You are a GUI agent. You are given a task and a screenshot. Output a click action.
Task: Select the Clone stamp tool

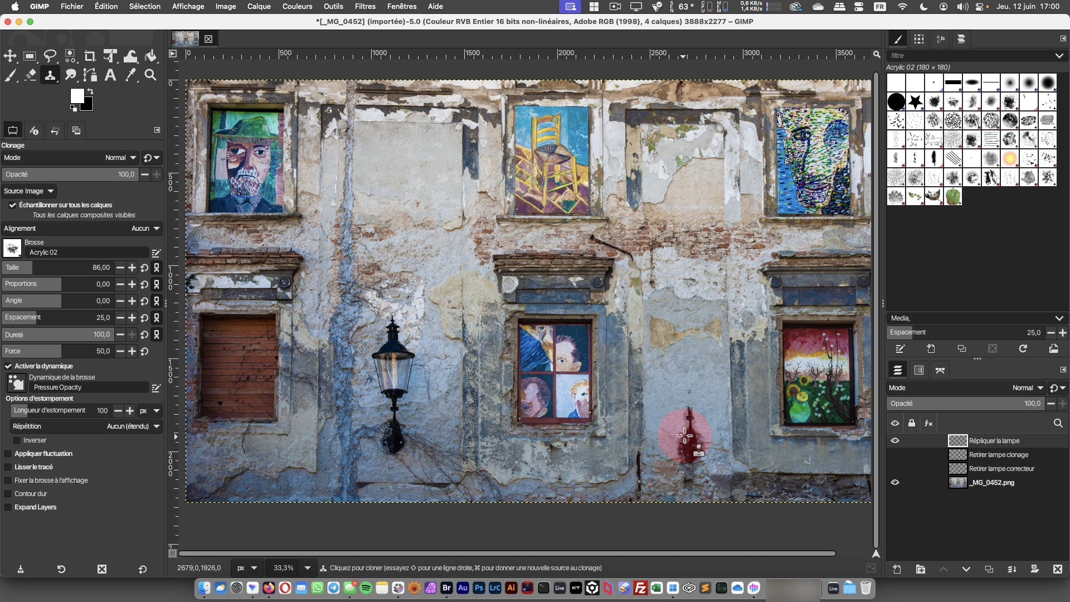(50, 75)
